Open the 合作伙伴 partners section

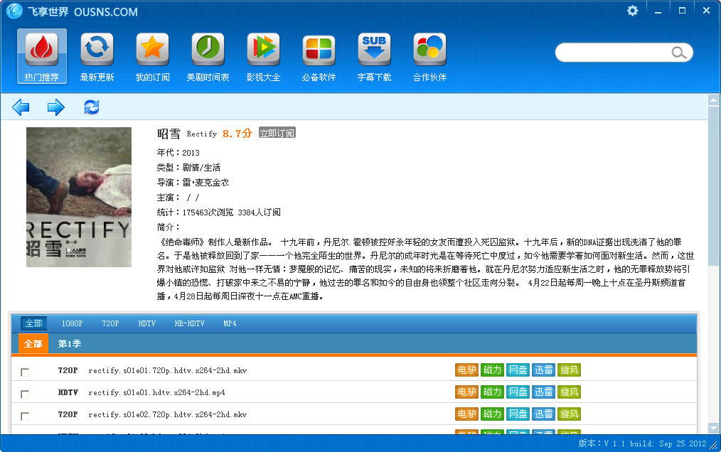429,56
